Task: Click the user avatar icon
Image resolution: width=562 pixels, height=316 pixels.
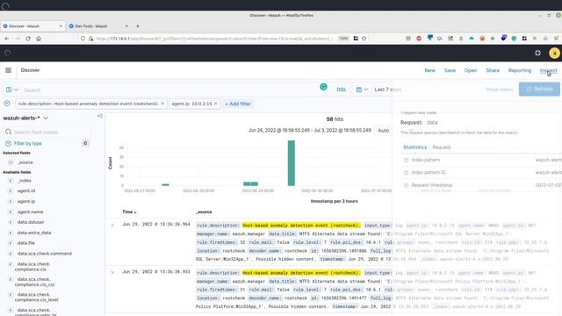Action: tap(554, 53)
